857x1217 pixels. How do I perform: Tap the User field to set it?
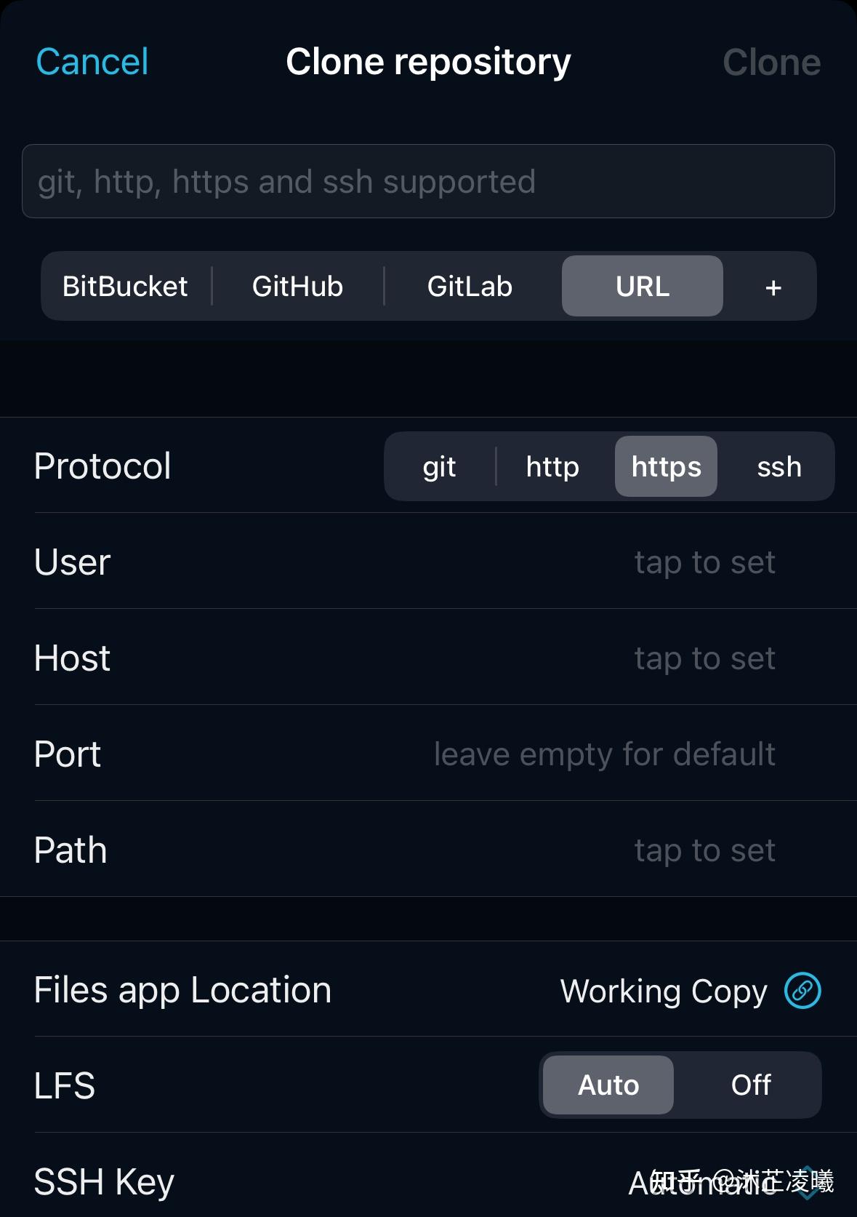pyautogui.click(x=704, y=562)
